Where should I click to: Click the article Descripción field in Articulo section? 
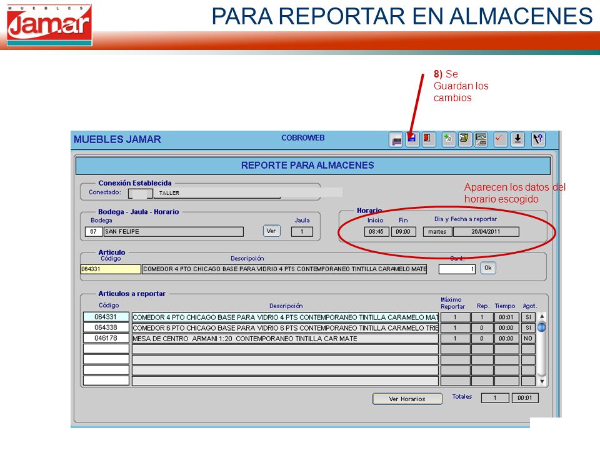[284, 269]
